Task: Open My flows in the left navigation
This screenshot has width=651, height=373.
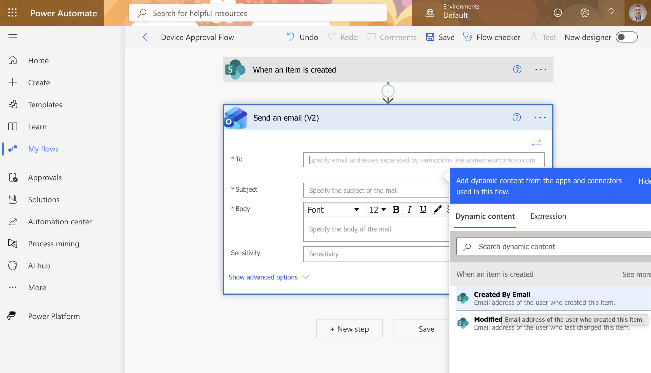Action: [x=43, y=149]
